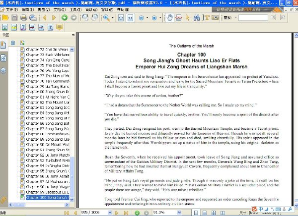298x216 pixels.
Task: Open the marquee zoom tool dropdown arrow
Action: (x=113, y=18)
